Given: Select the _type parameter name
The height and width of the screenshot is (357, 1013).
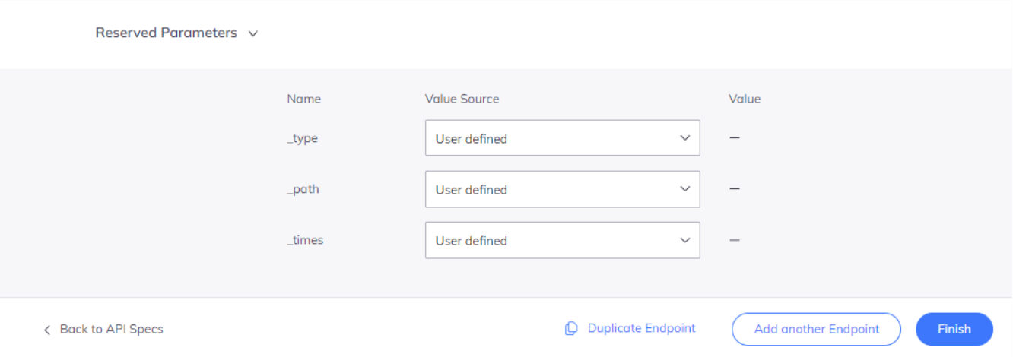Looking at the screenshot, I should coord(303,138).
